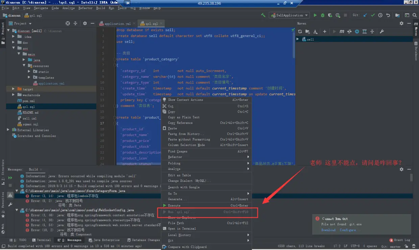Image resolution: width=419 pixels, height=250 pixels.
Task: Run SellApplication with the green play icon
Action: 315,15
